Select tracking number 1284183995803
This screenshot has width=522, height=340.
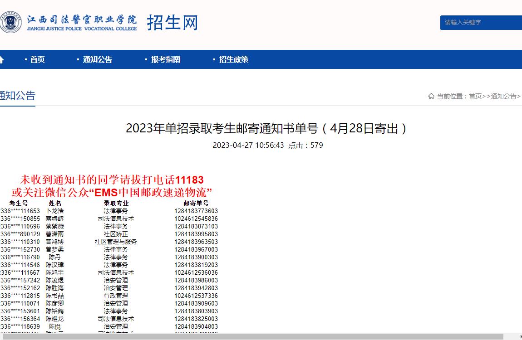pos(196,234)
